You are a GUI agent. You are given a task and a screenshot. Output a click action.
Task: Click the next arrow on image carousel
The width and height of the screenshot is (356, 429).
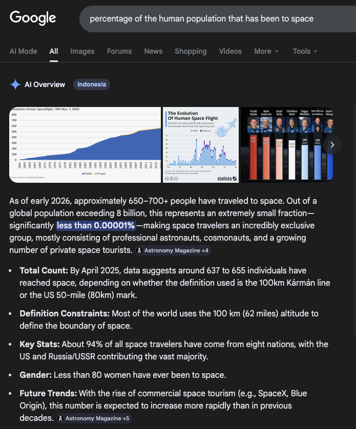pyautogui.click(x=332, y=145)
